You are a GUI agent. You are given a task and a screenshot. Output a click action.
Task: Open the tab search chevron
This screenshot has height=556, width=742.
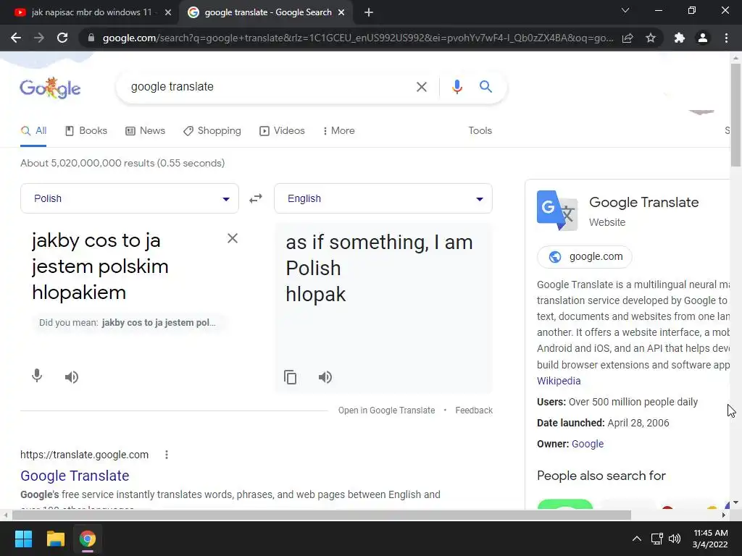[x=625, y=10]
